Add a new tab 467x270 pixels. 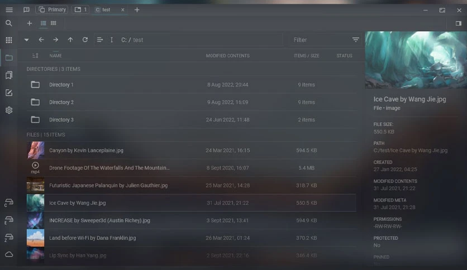[137, 10]
